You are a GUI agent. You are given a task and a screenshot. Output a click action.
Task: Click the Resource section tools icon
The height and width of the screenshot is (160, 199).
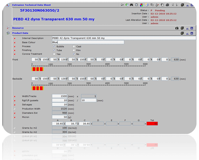[8, 28]
